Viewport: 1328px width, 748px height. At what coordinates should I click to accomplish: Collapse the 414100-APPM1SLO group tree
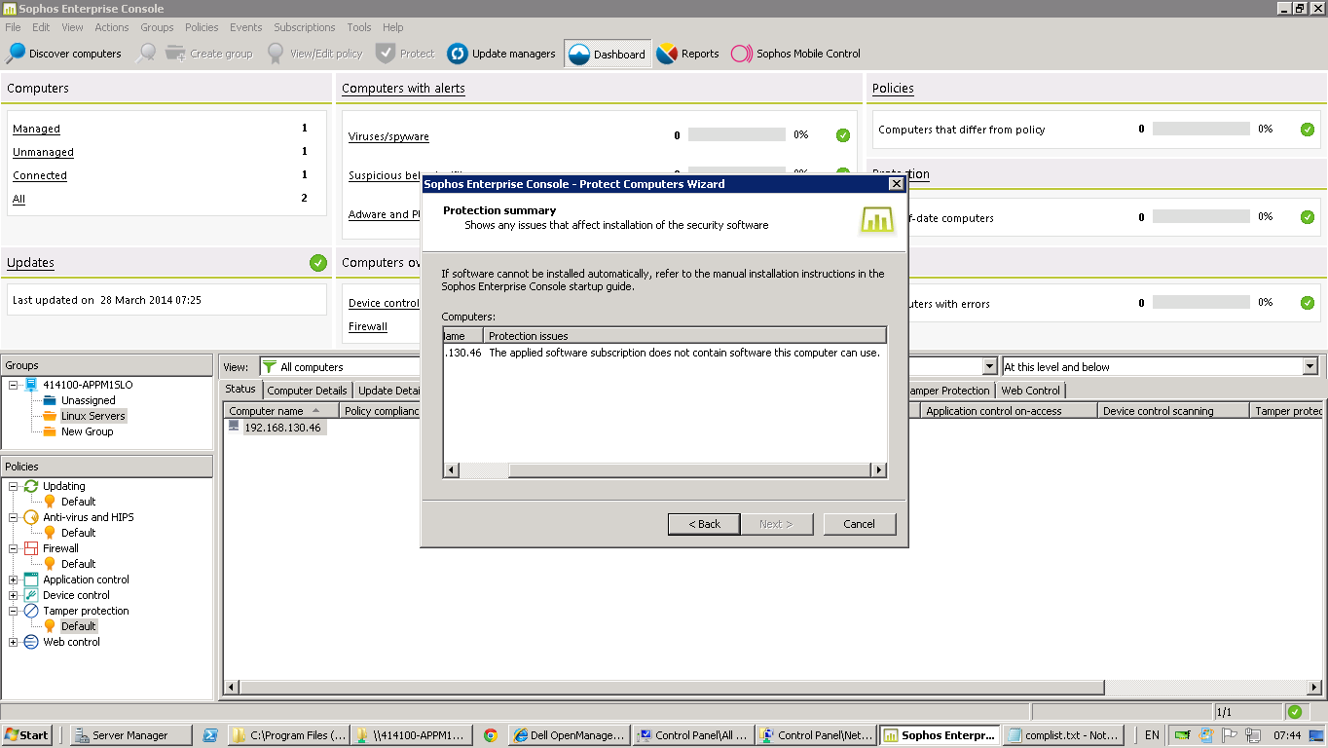tap(13, 385)
